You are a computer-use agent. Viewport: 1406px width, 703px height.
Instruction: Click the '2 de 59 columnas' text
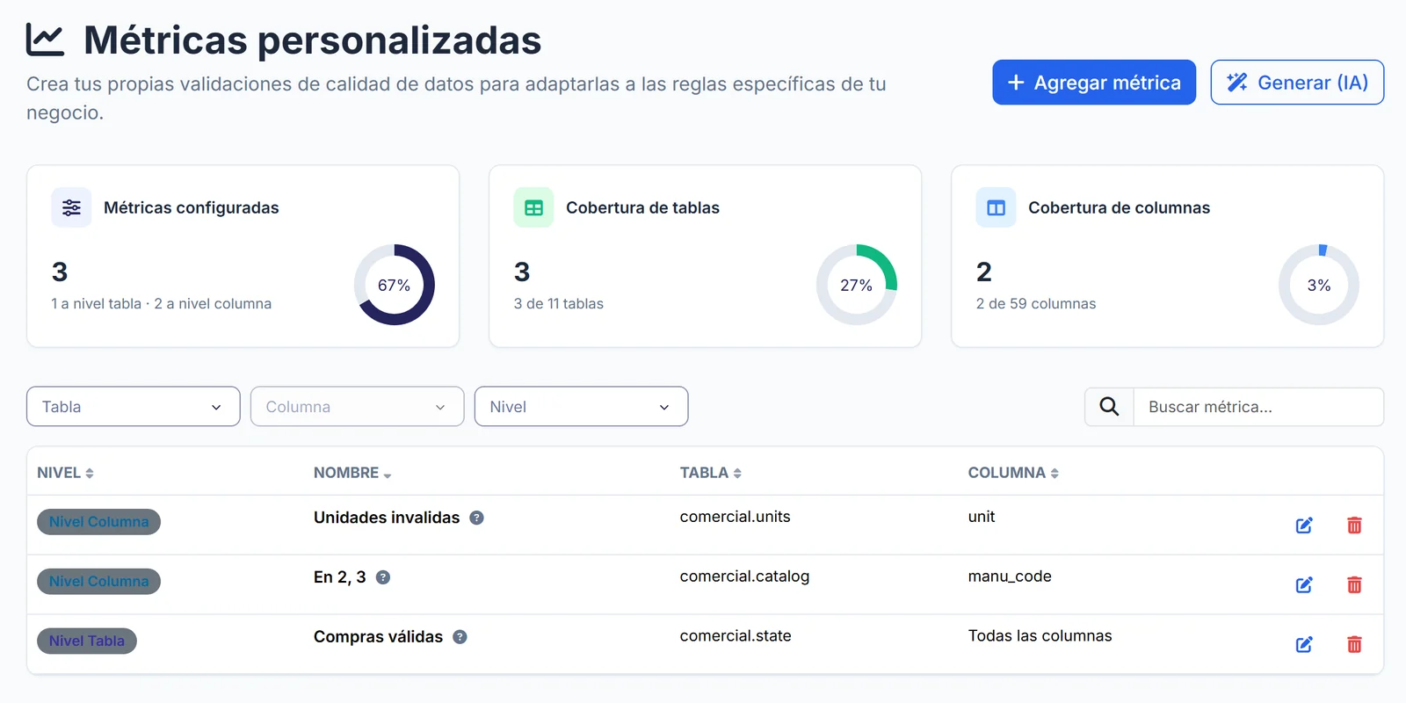click(1036, 304)
